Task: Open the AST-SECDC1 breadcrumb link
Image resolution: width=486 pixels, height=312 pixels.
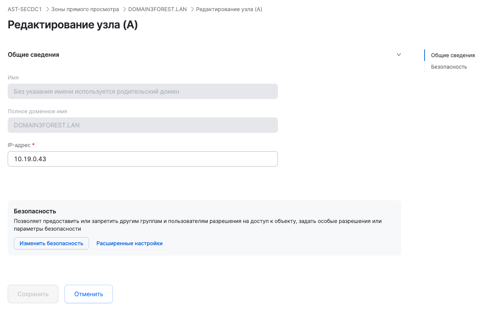Action: pyautogui.click(x=25, y=9)
